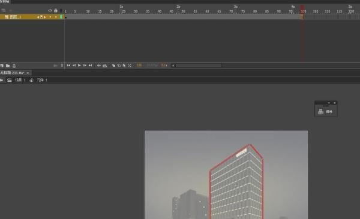Toggle the loop playback button

pyautogui.click(x=104, y=65)
